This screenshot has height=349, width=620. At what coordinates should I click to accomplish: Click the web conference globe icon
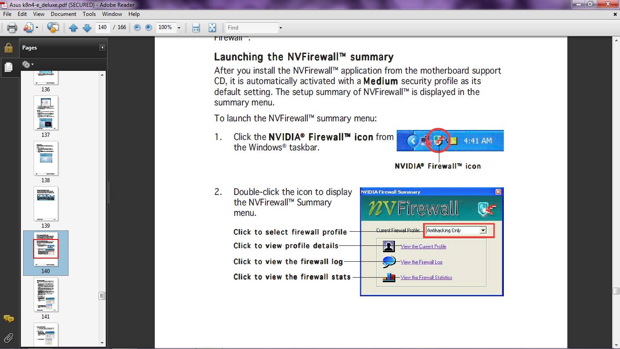[53, 28]
